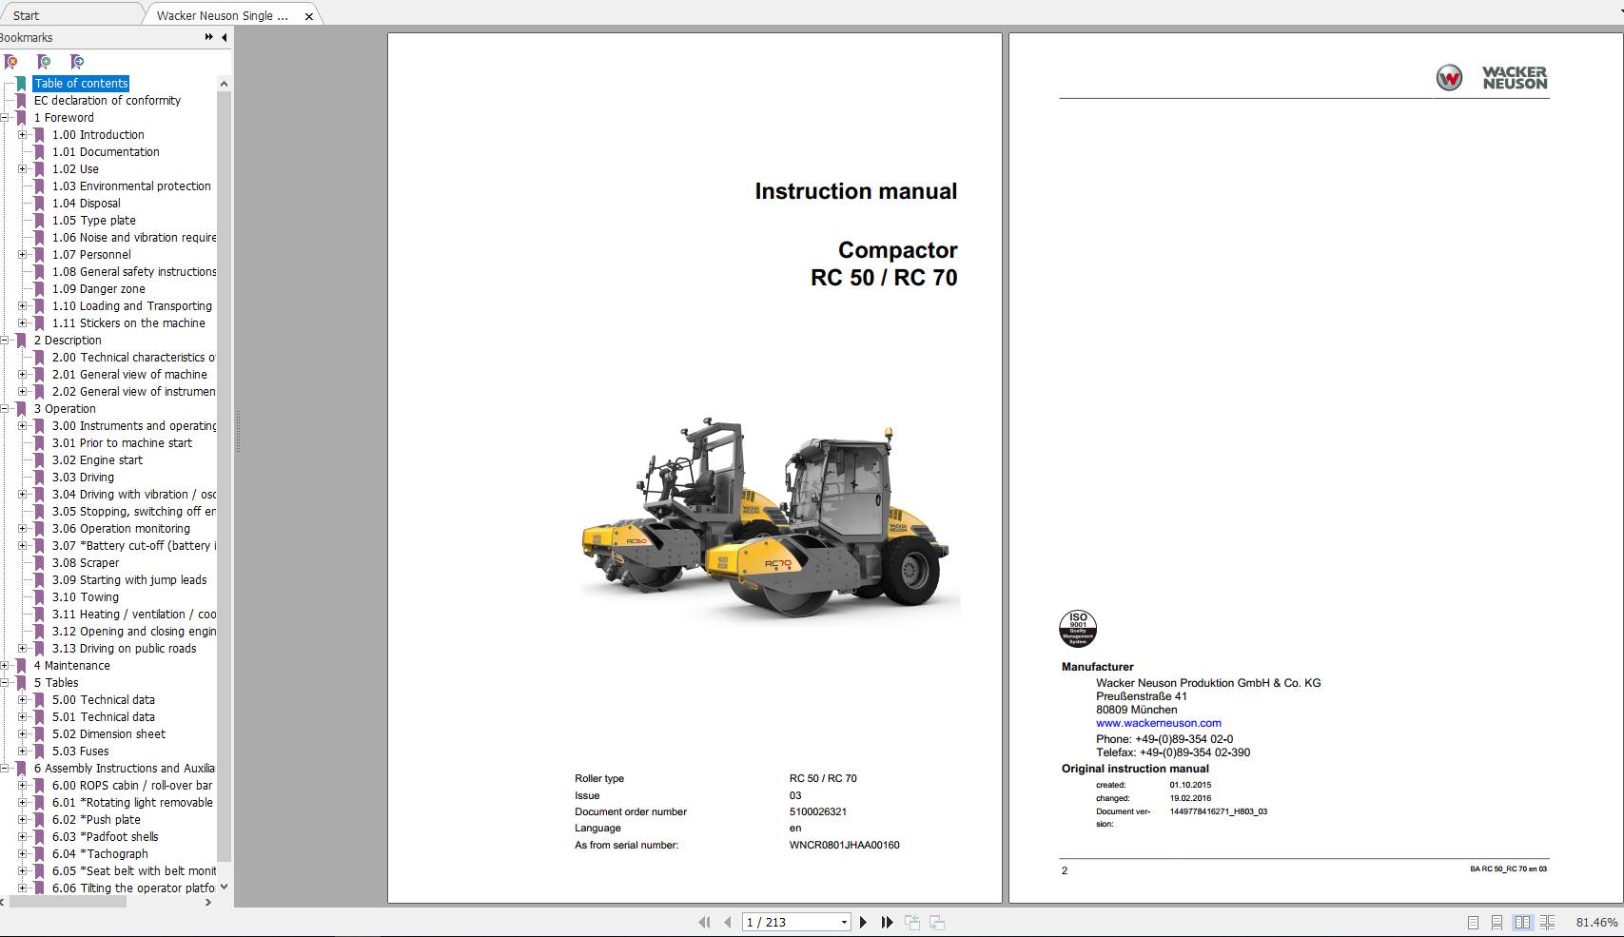Collapse the 5 Tables bookmark node
Image resolution: width=1624 pixels, height=937 pixels.
click(x=5, y=683)
